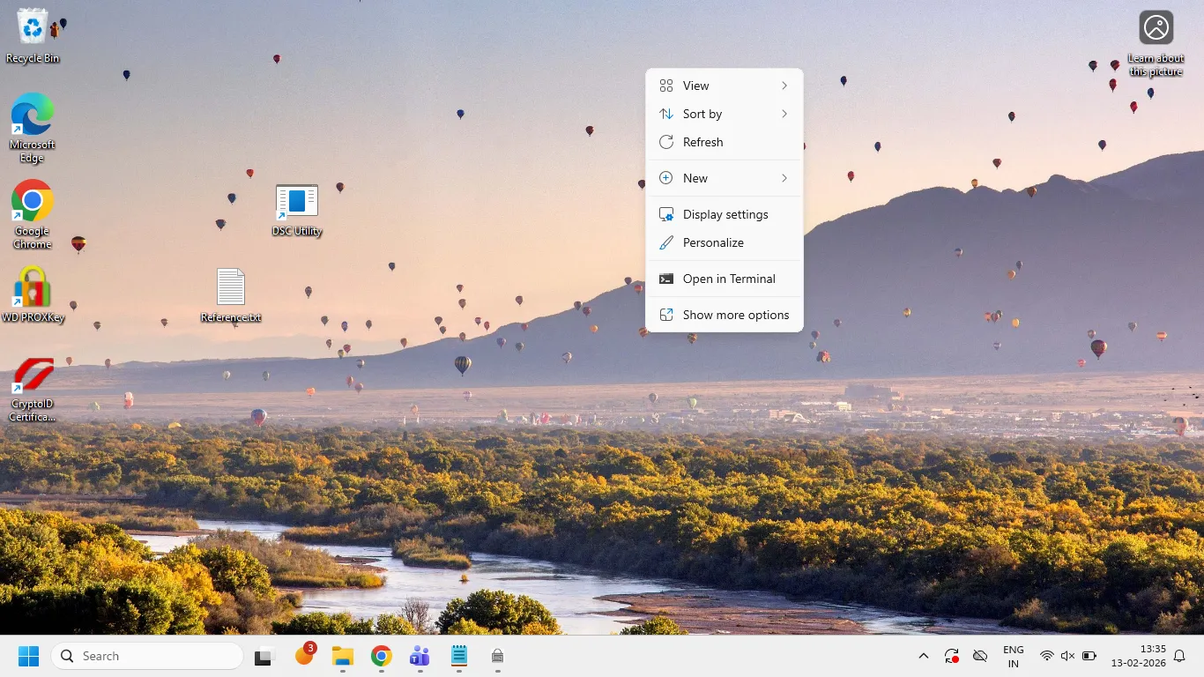Select the Google Chrome desktop shortcut
This screenshot has height=677, width=1204.
click(33, 214)
